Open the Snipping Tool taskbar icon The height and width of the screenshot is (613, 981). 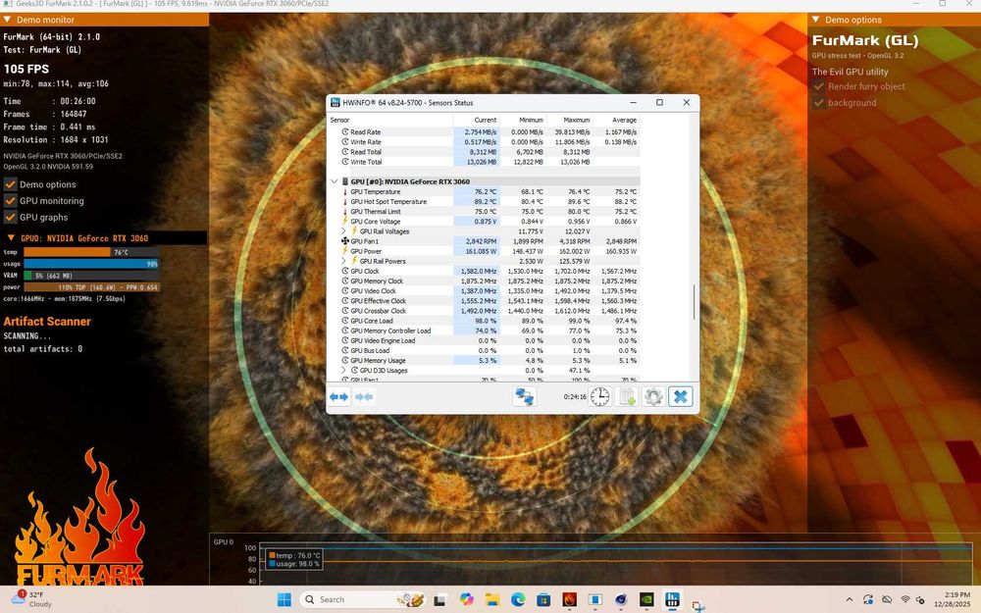pos(698,604)
